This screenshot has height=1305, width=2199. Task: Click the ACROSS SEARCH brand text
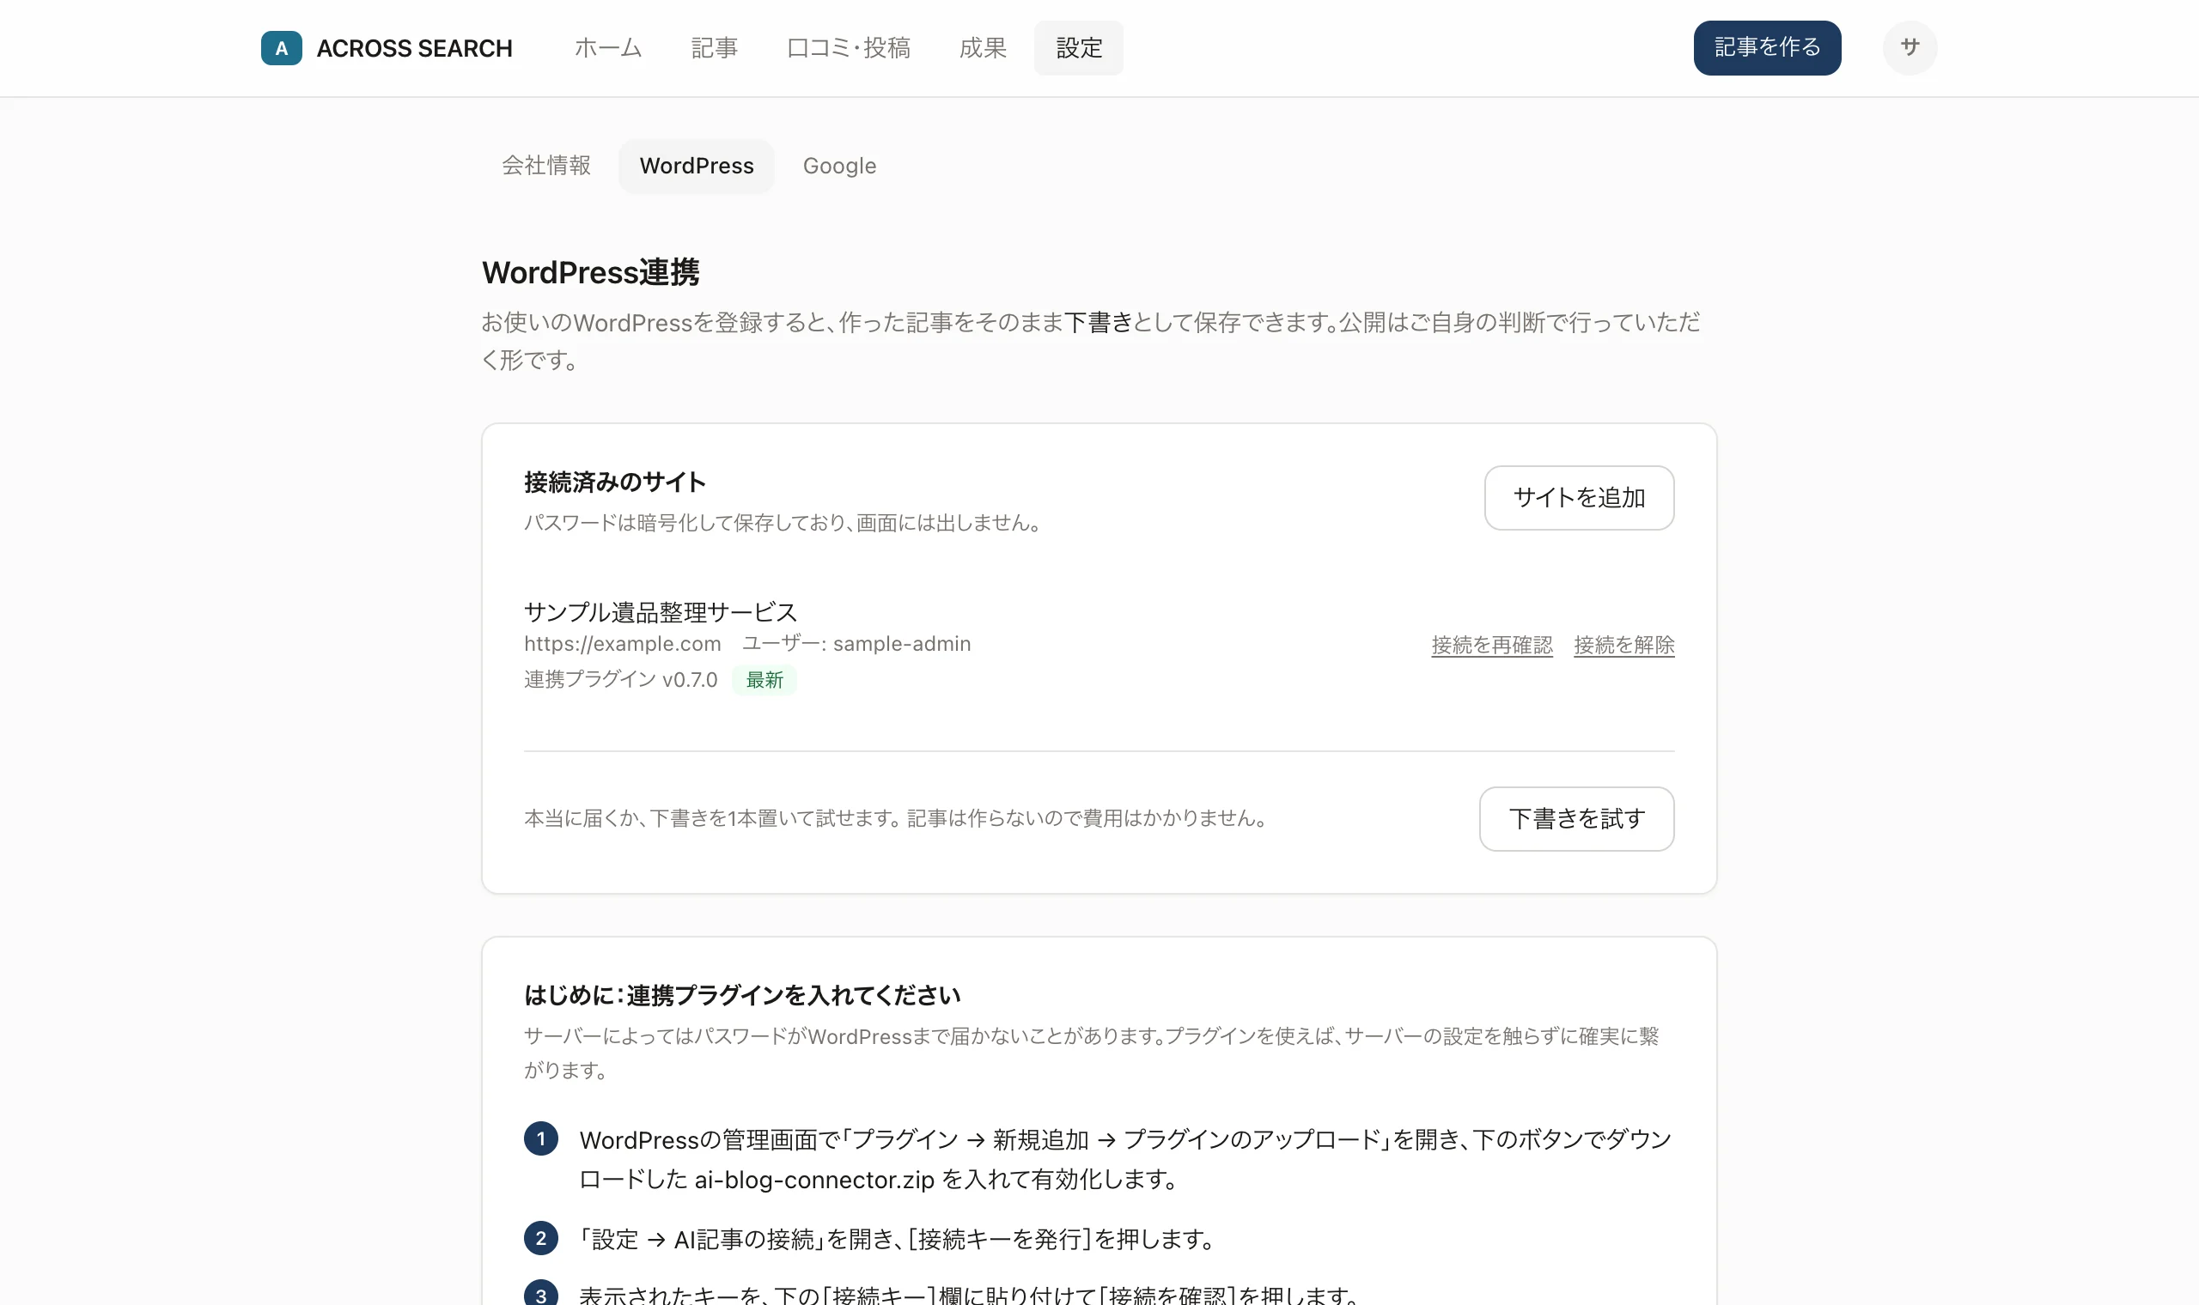(414, 48)
